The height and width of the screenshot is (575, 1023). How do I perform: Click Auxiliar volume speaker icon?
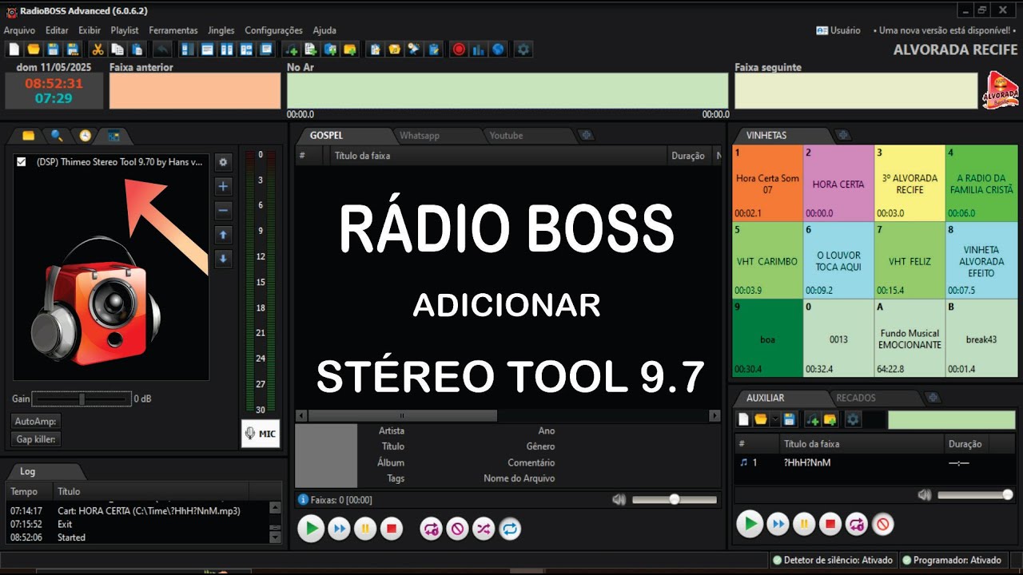pos(925,495)
